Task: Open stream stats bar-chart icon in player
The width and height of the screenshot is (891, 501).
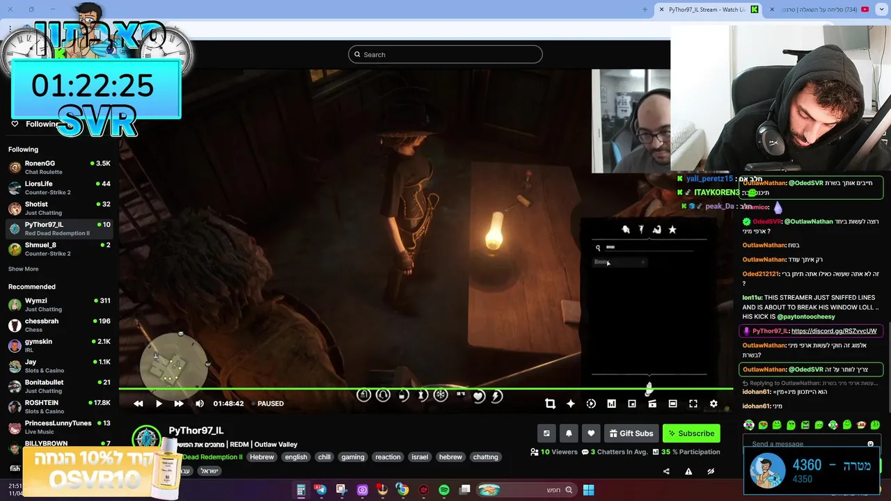Action: (x=611, y=404)
